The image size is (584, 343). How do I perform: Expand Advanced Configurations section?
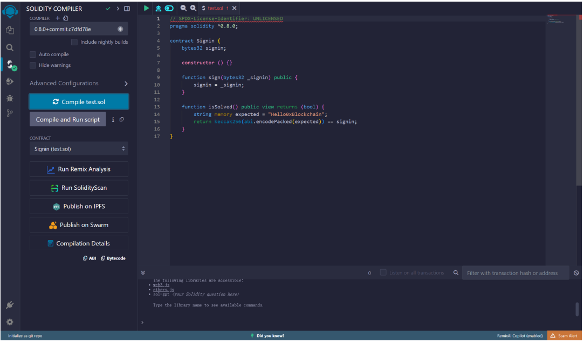tap(79, 84)
